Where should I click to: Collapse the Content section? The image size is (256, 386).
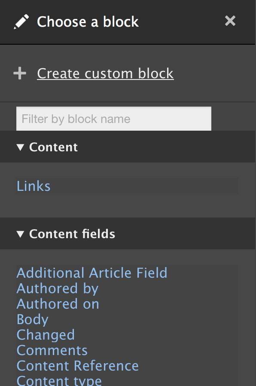pyautogui.click(x=20, y=147)
